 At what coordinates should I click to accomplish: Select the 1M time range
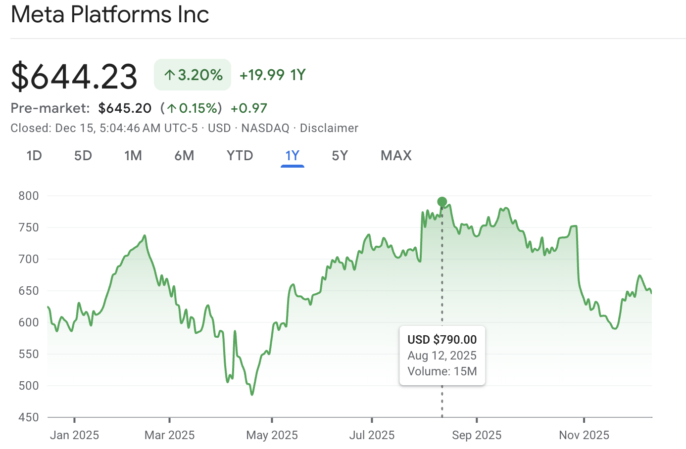pos(133,155)
